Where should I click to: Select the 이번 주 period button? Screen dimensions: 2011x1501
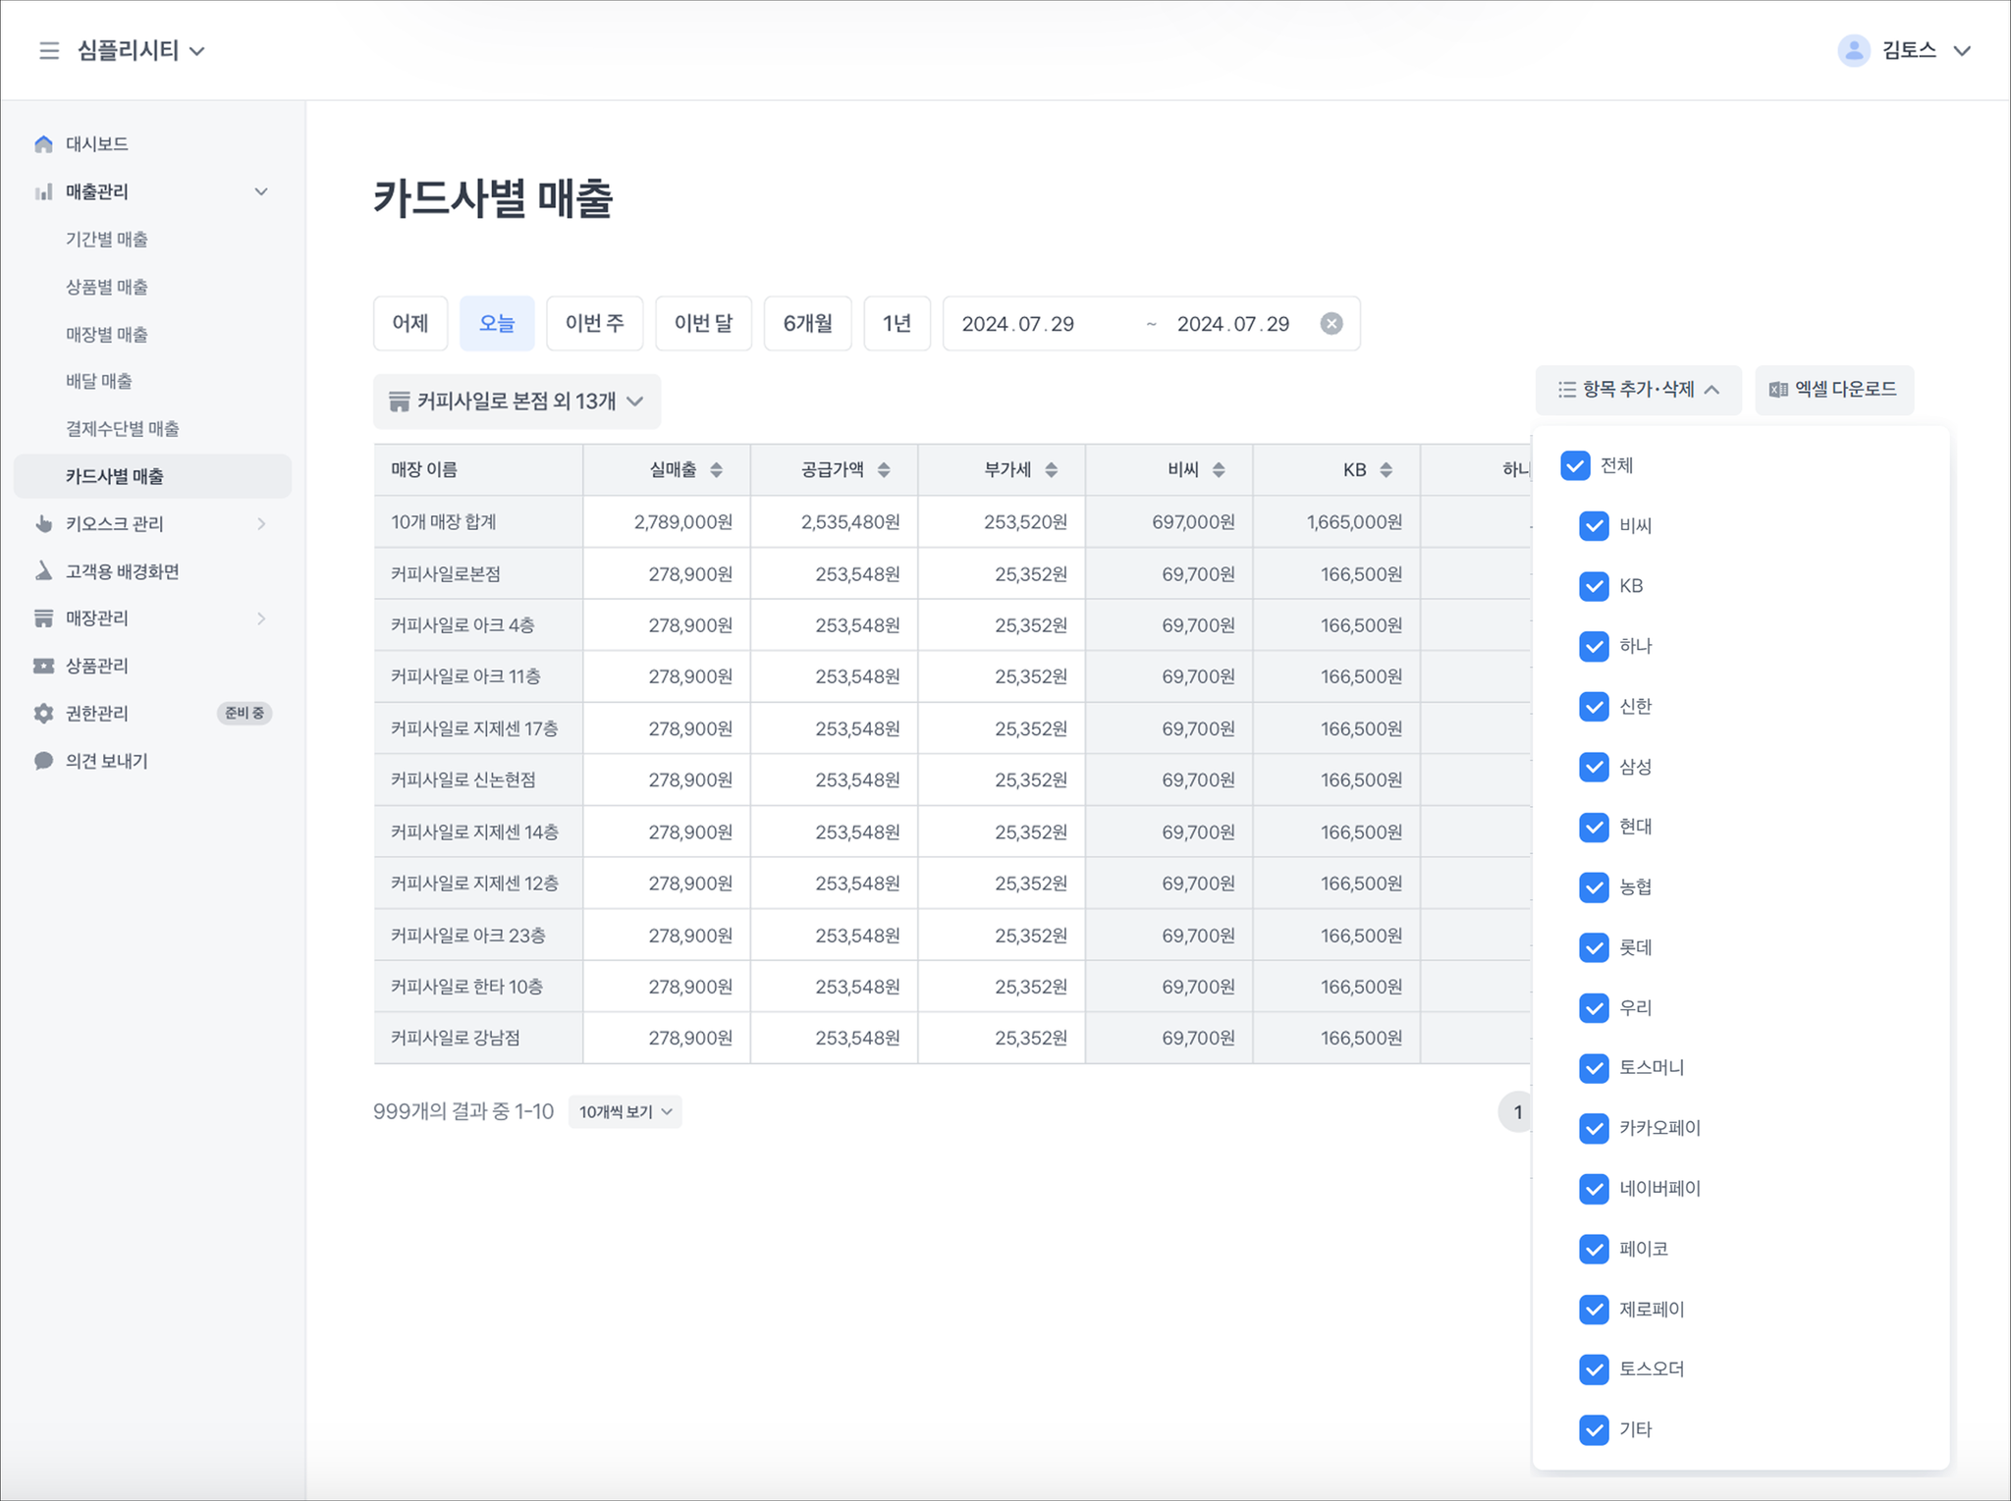[x=595, y=323]
